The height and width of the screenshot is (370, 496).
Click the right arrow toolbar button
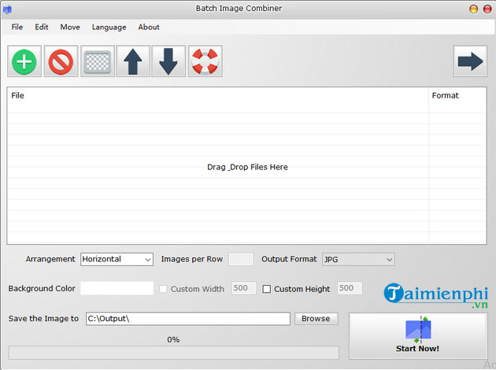[470, 61]
